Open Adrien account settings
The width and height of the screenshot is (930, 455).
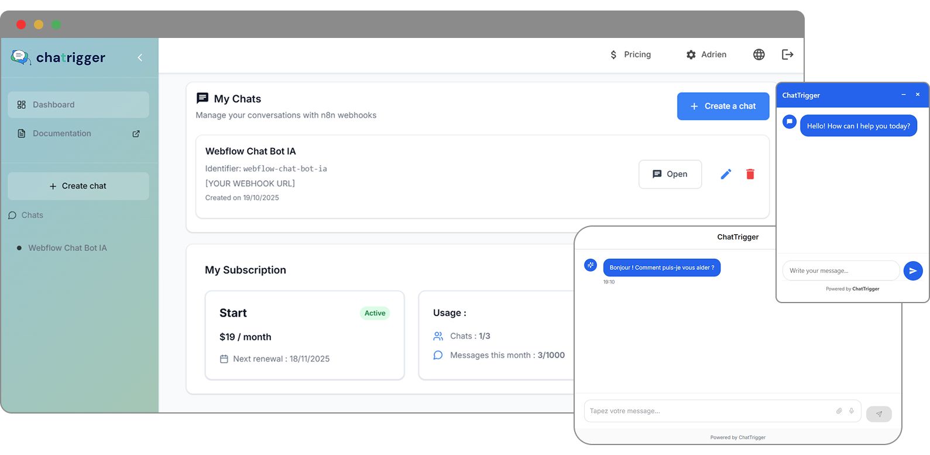[x=706, y=54]
